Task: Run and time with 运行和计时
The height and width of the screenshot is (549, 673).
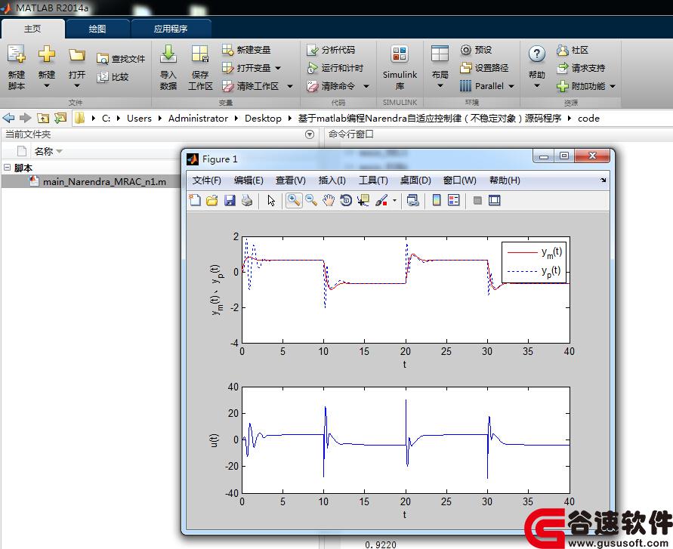Action: click(x=335, y=68)
